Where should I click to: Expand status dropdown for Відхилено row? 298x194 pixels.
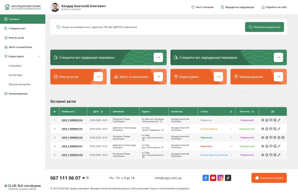[x=231, y=146]
